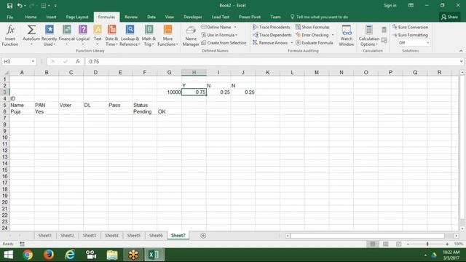Switch to Normal view in status bar
The width and height of the screenshot is (466, 262).
pyautogui.click(x=372, y=244)
